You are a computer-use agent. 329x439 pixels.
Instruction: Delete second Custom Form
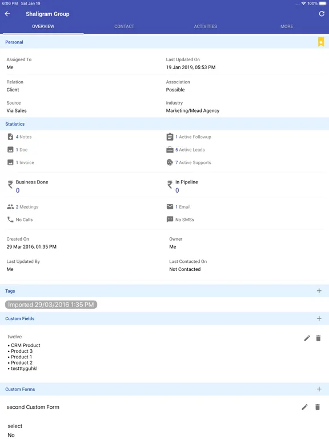coord(317,407)
